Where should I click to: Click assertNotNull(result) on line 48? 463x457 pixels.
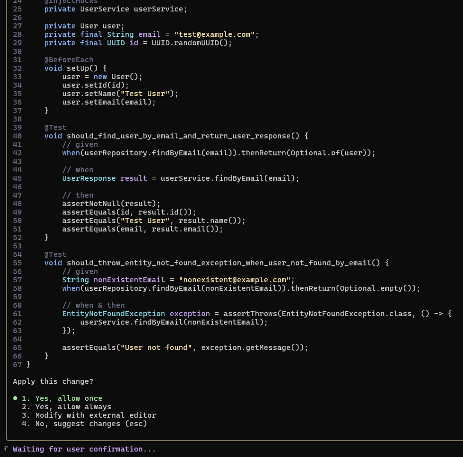(x=111, y=204)
